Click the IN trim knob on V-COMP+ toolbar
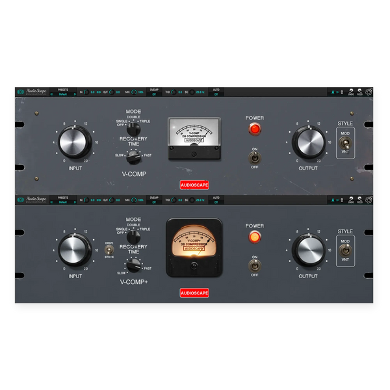Screen dimensions: 390x390 [x=86, y=200]
